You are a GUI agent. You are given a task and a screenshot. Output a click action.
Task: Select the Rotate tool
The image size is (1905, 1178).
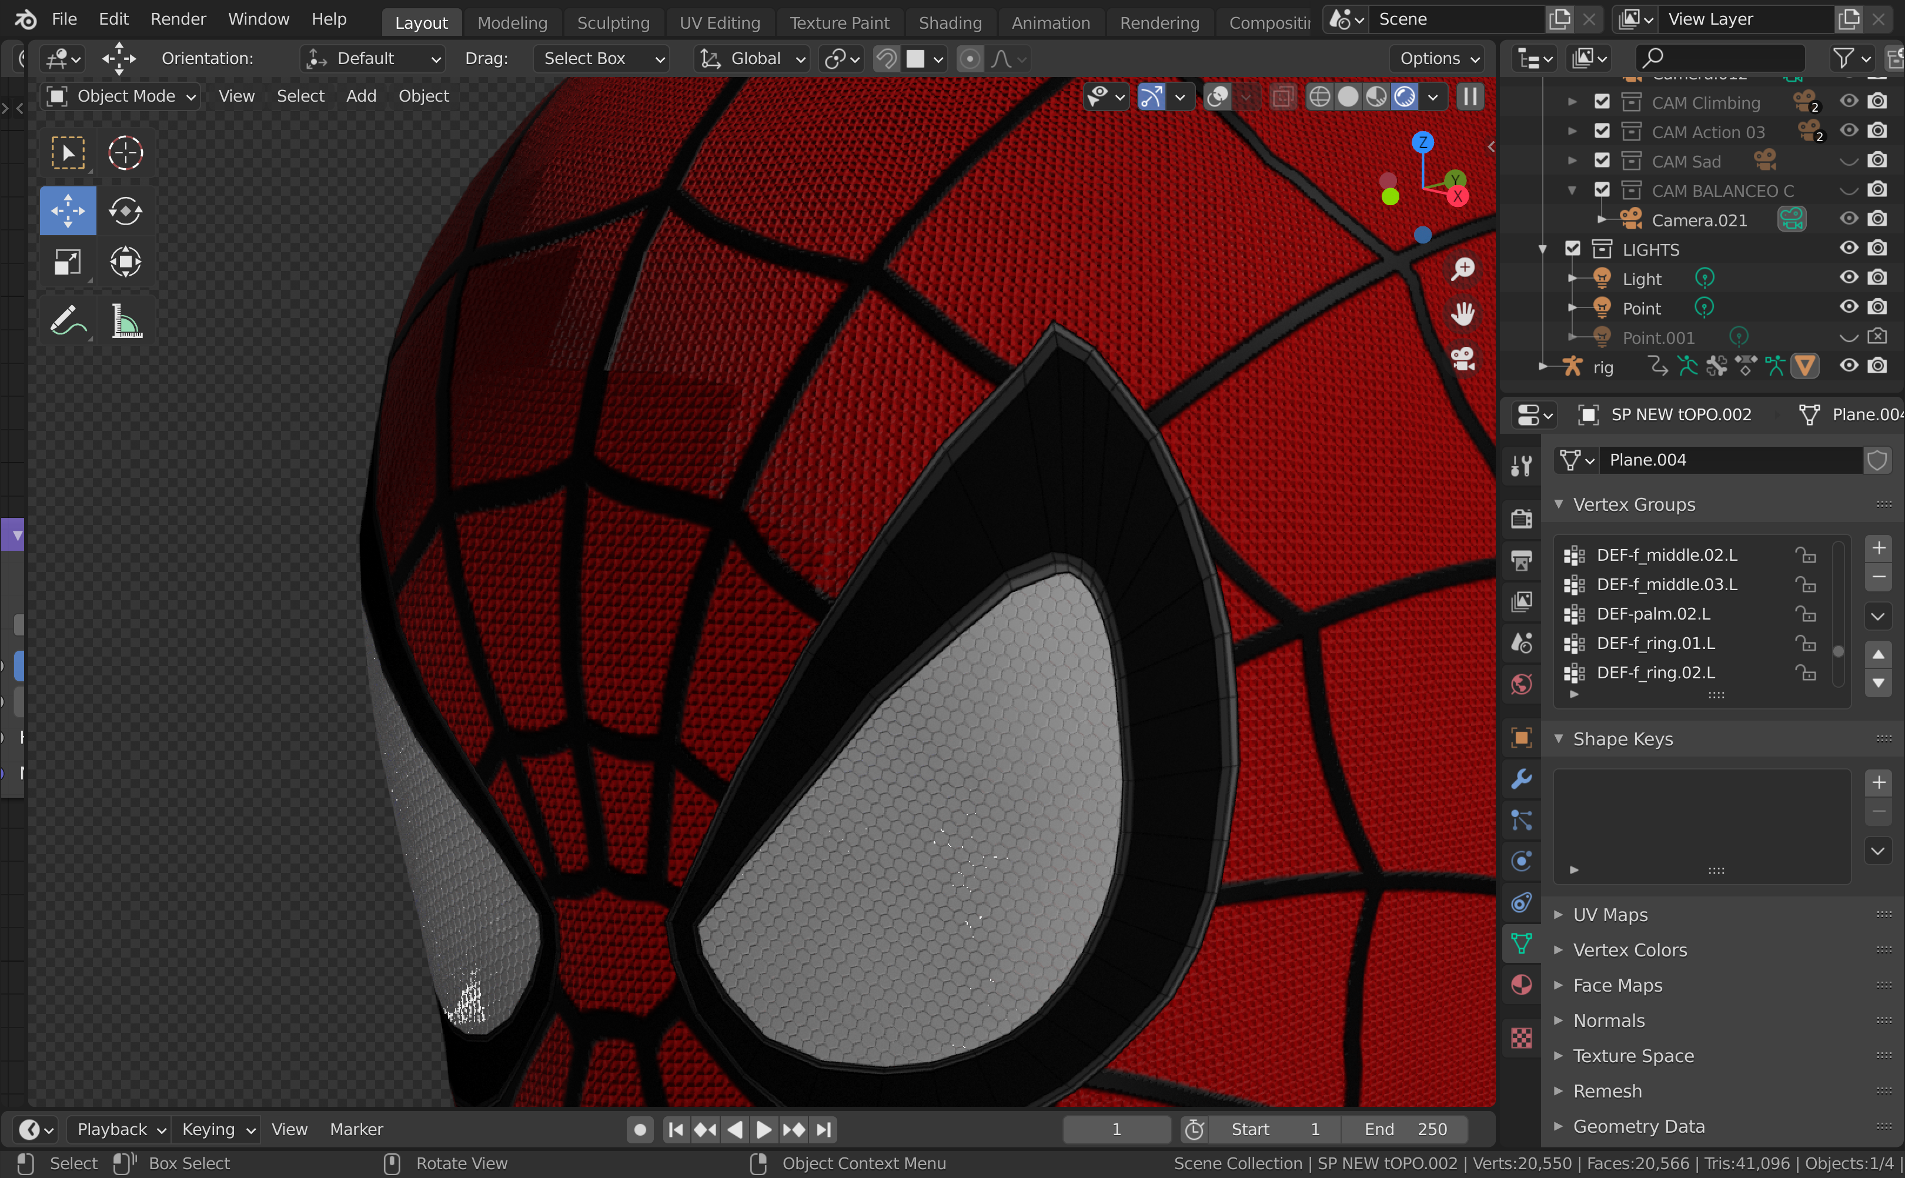(125, 210)
